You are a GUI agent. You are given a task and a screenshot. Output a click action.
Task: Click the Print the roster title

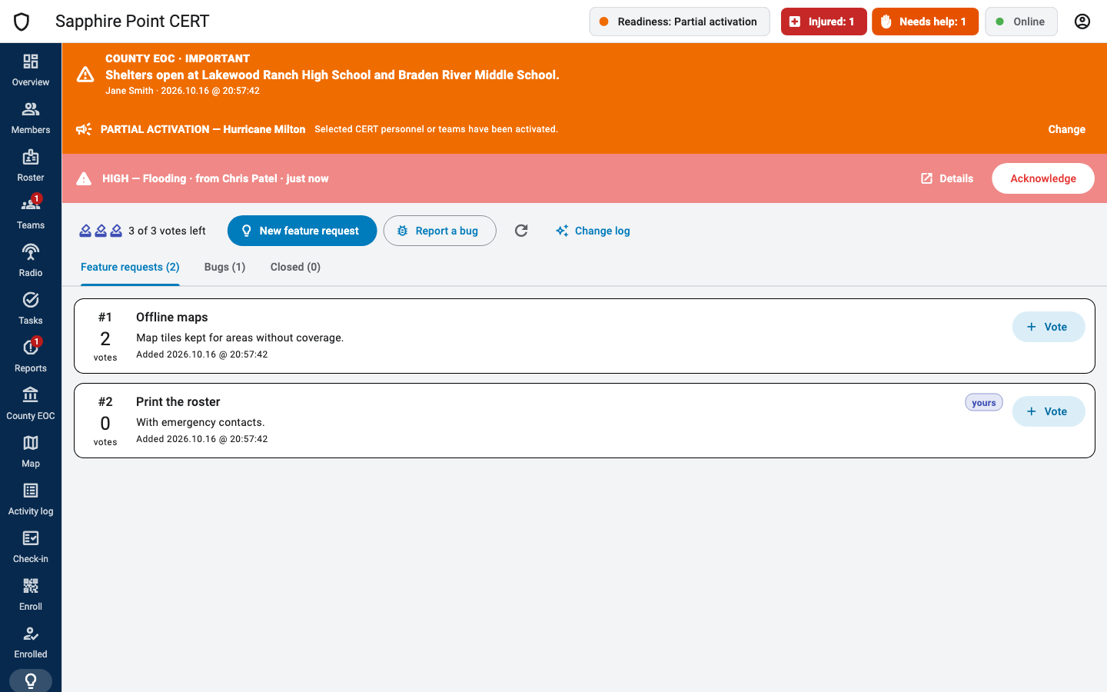tap(178, 401)
